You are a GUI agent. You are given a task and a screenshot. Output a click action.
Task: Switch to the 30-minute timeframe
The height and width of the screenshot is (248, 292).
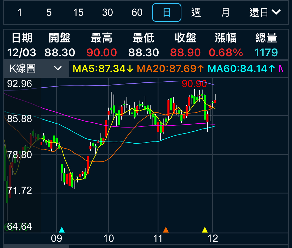pos(107,12)
